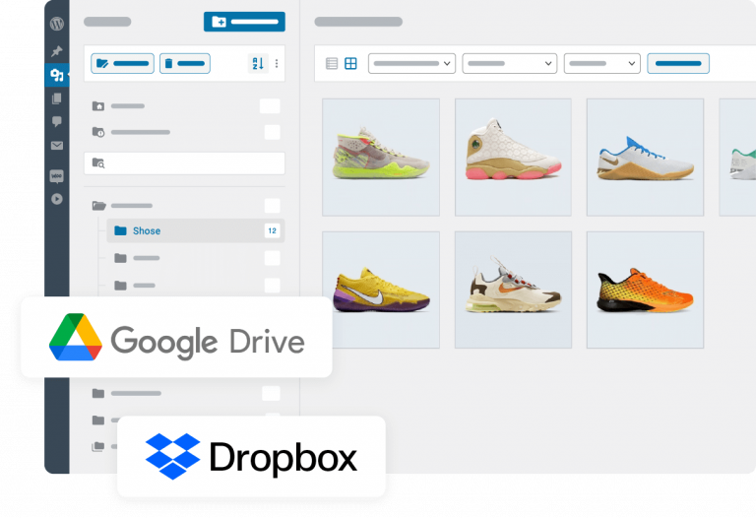
Task: Click the rename folder button with the pencil icon
Action: [122, 63]
